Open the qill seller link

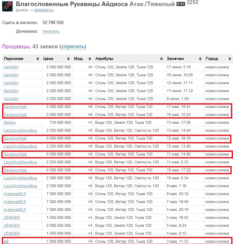tap(6, 241)
